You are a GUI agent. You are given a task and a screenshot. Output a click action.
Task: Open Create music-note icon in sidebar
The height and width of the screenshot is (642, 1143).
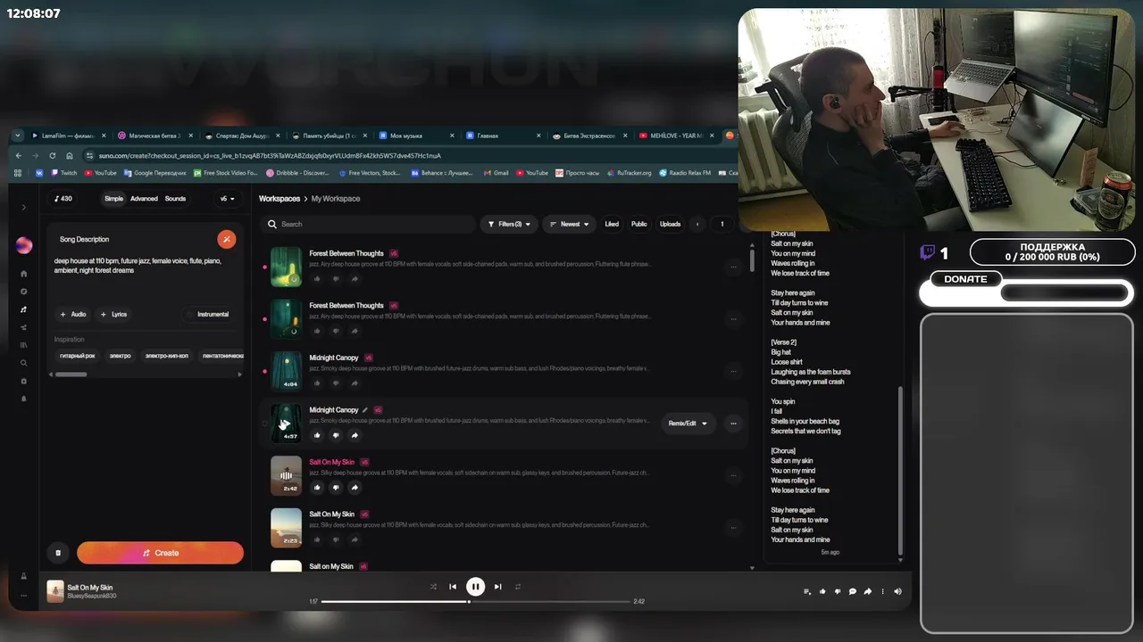point(24,309)
